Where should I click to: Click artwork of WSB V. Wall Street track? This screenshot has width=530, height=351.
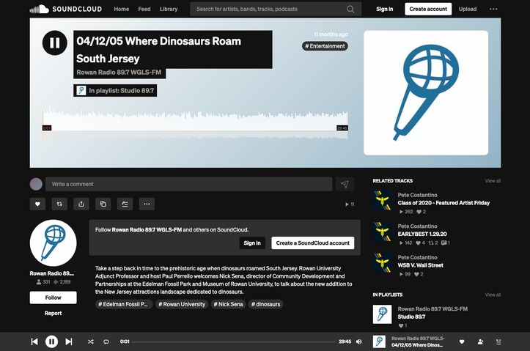click(383, 263)
